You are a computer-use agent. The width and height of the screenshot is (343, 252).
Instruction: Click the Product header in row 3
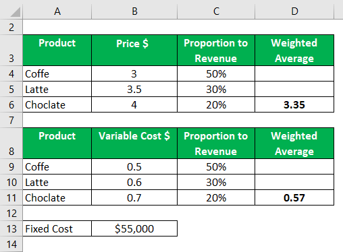[57, 51]
